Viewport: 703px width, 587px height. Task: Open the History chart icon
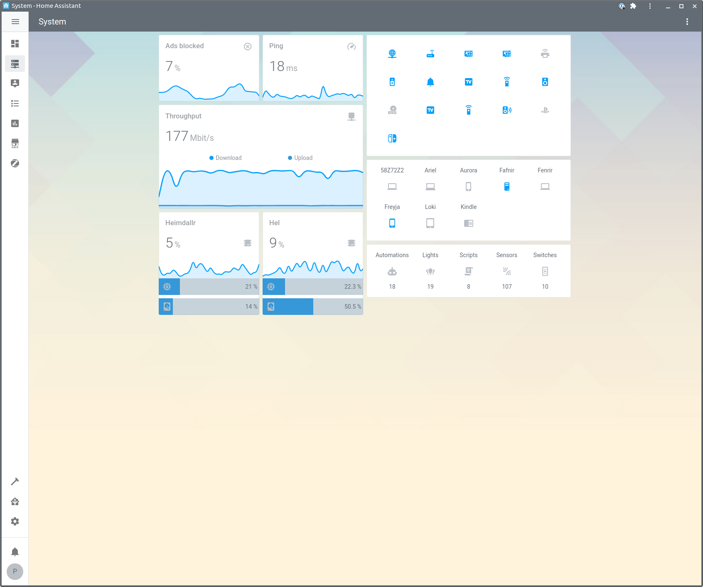click(15, 123)
